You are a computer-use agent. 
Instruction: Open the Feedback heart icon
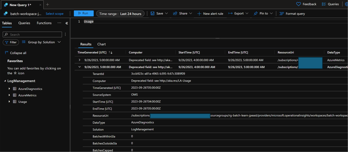[x=298, y=4]
